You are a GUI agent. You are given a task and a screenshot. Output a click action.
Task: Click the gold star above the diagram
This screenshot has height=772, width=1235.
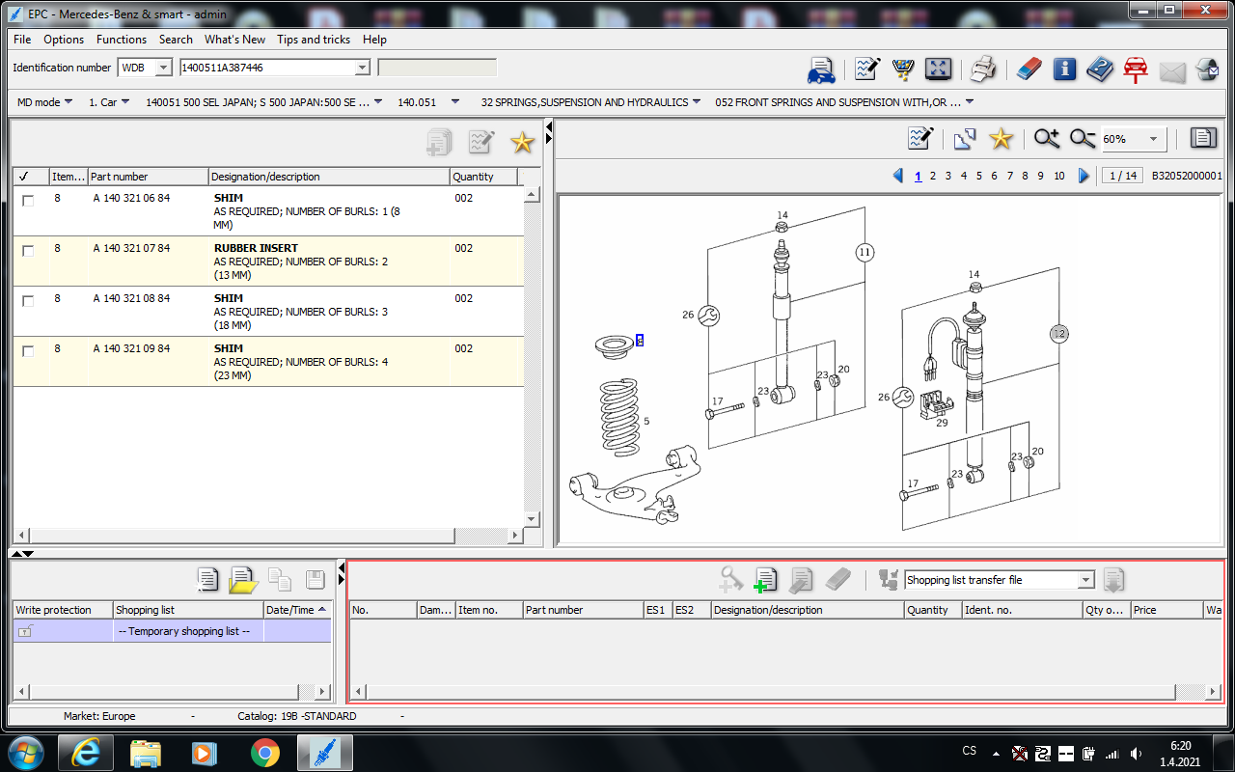tap(1002, 139)
